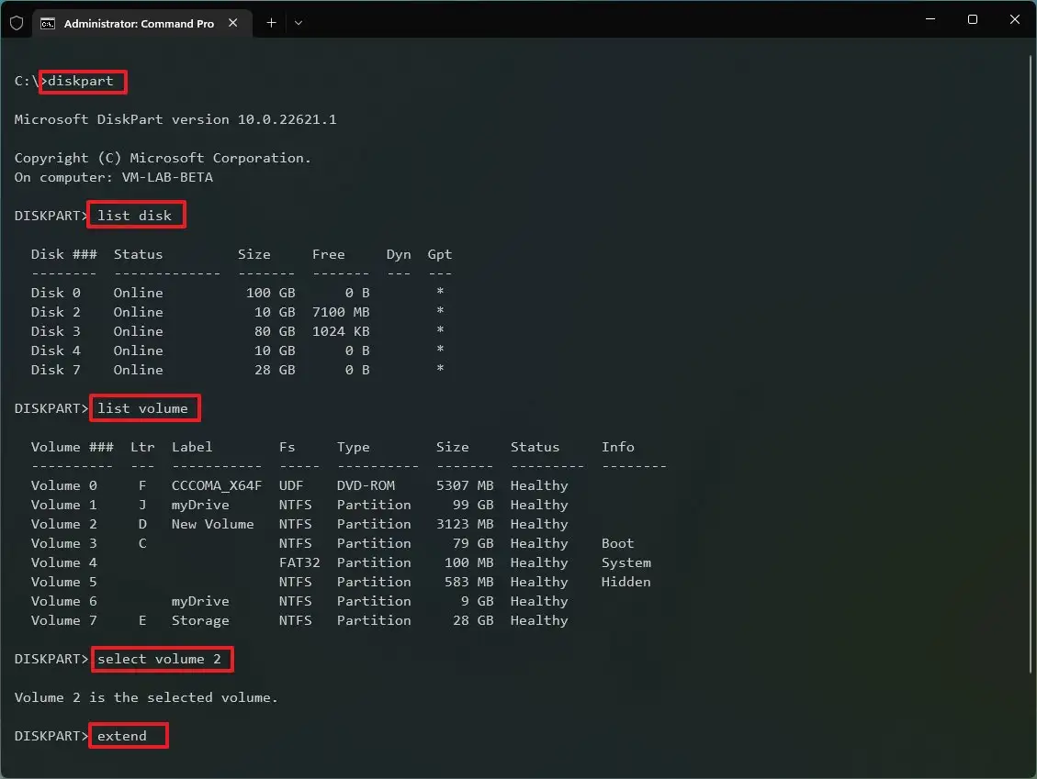
Task: Close the terminal window
Action: [1014, 20]
